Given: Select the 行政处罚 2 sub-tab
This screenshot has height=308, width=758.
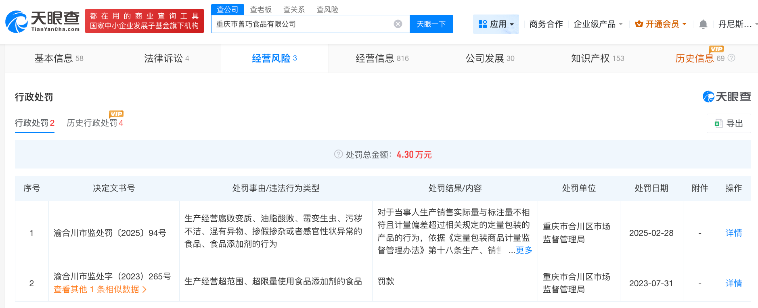Looking at the screenshot, I should point(35,123).
